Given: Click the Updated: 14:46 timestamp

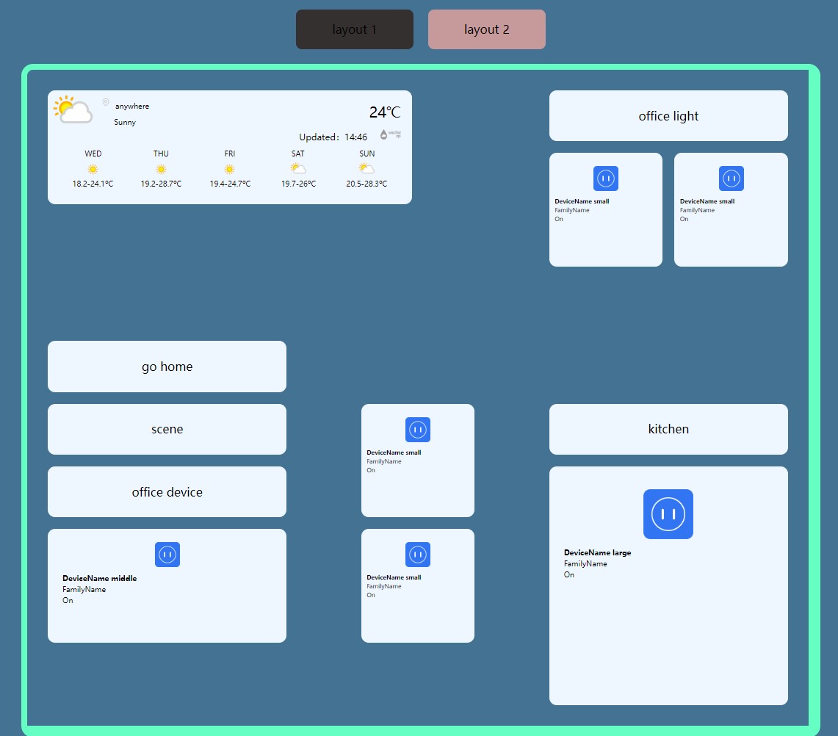Looking at the screenshot, I should 333,137.
